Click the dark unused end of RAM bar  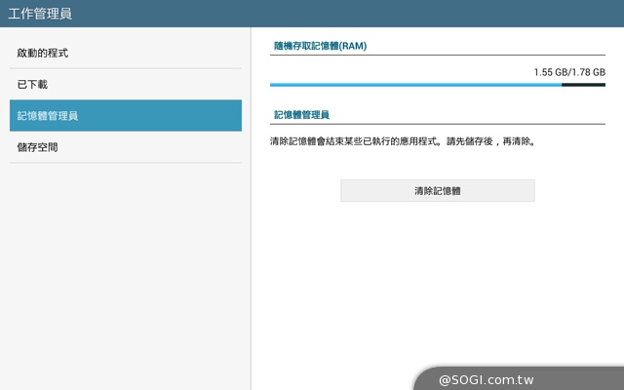click(x=583, y=85)
